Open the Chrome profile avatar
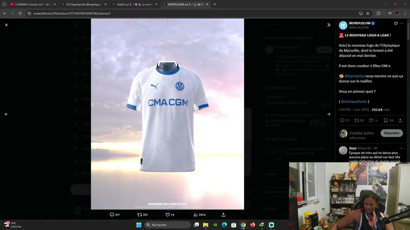 click(x=398, y=13)
